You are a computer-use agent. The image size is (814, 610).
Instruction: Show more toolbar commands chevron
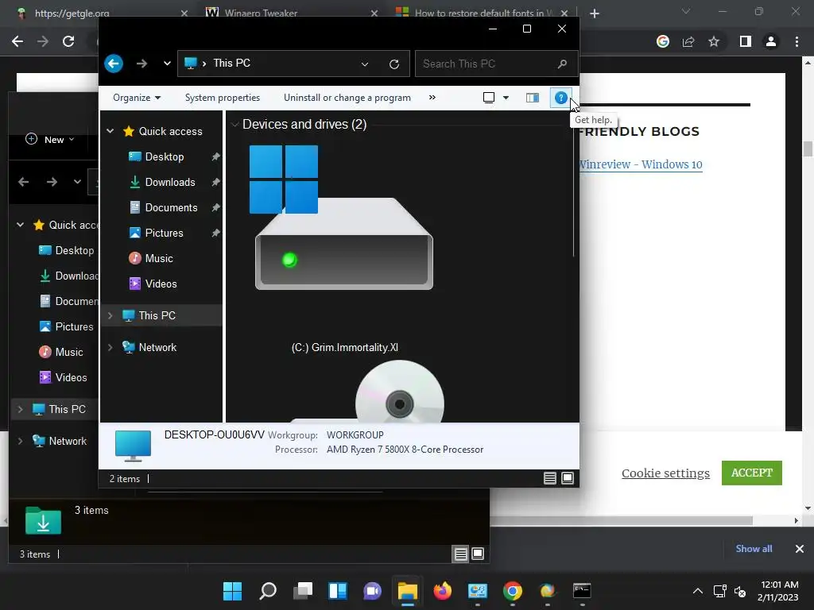[432, 98]
